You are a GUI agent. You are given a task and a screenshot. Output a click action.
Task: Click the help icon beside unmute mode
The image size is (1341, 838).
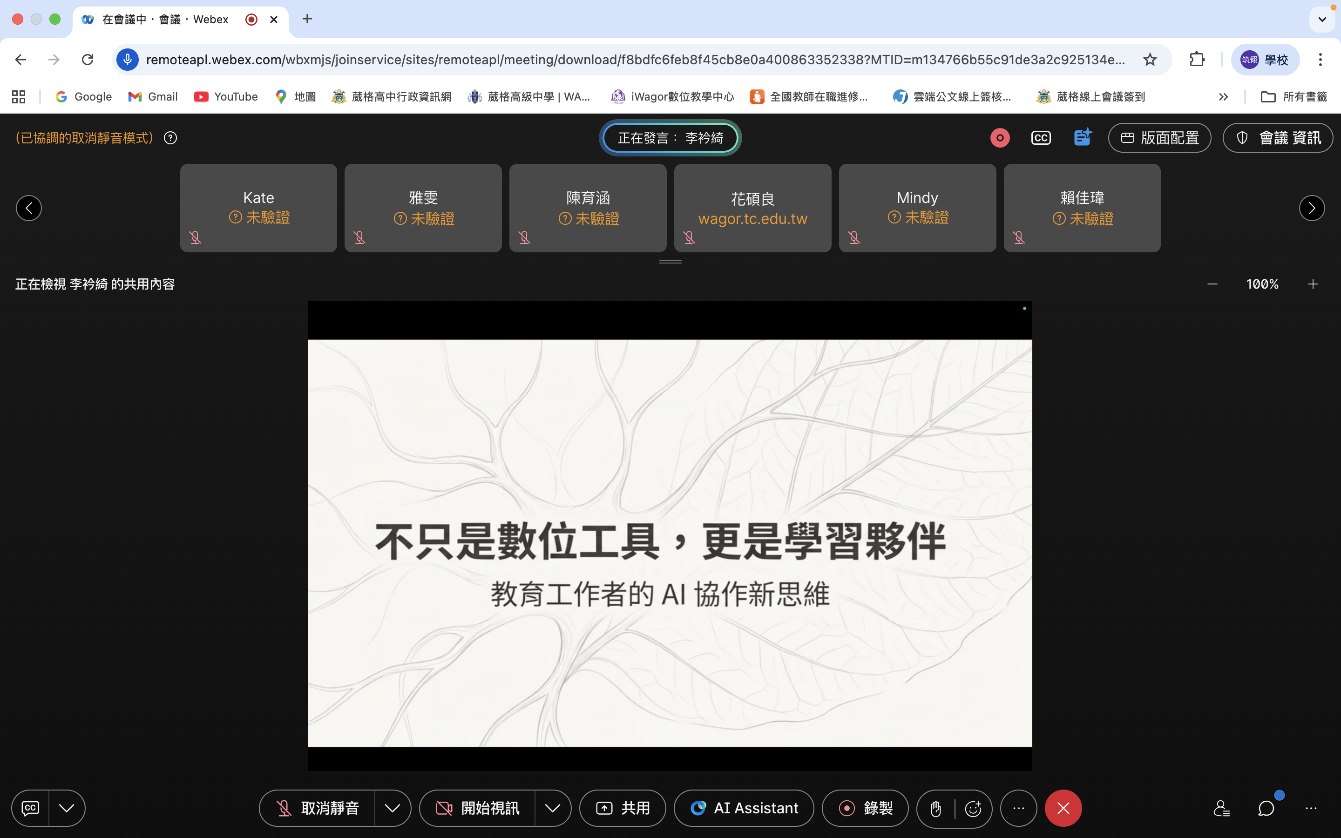click(171, 137)
